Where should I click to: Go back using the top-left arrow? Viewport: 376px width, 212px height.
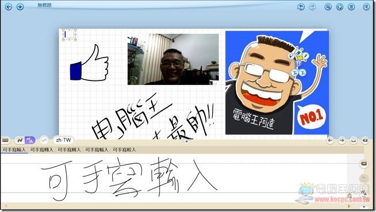pyautogui.click(x=9, y=7)
